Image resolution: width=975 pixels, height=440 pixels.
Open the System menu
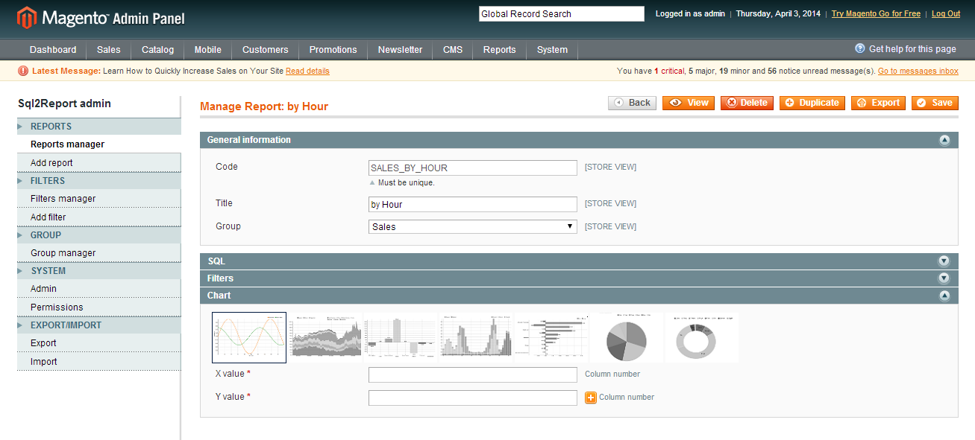click(x=552, y=50)
